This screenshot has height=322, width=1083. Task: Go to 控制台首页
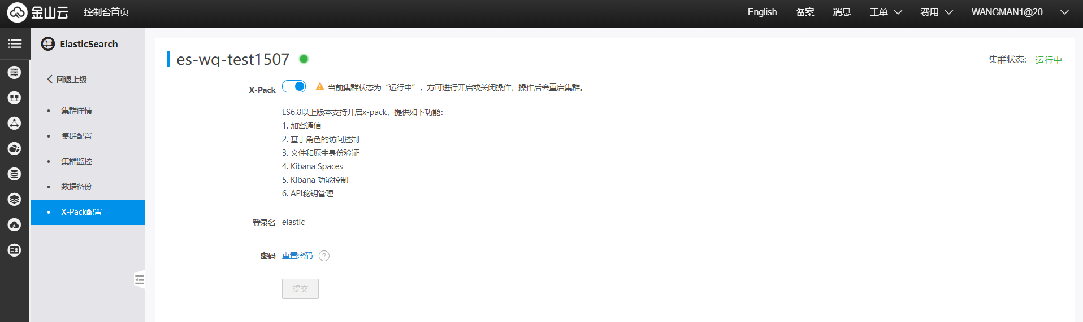pos(106,12)
